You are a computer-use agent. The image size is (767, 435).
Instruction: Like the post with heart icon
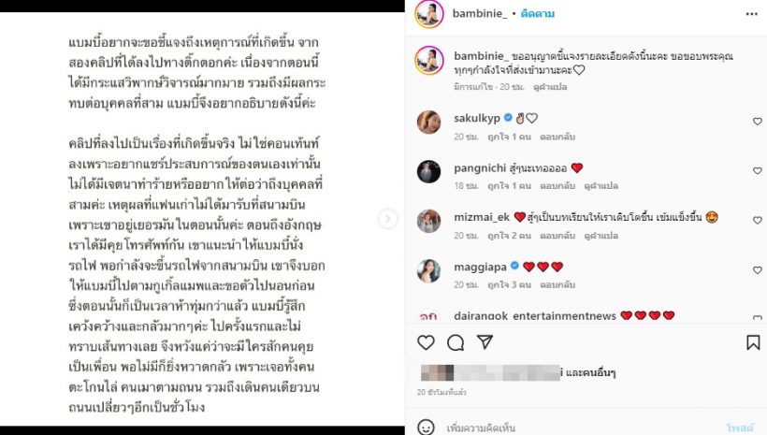click(x=426, y=342)
